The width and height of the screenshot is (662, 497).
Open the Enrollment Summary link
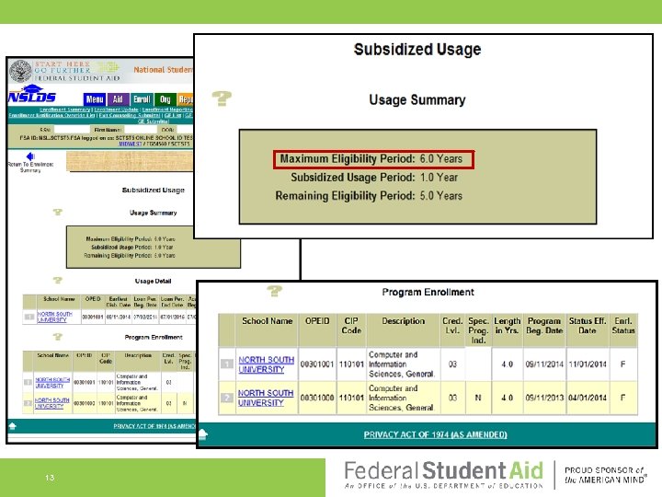[65, 110]
